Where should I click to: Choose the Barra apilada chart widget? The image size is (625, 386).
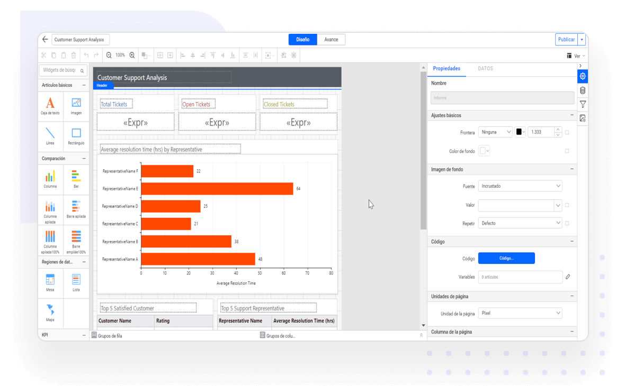click(x=76, y=209)
